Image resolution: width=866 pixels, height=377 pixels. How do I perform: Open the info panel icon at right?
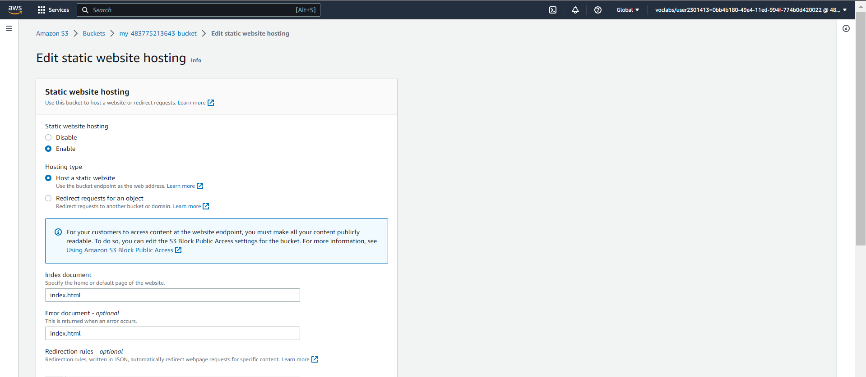[x=846, y=28]
